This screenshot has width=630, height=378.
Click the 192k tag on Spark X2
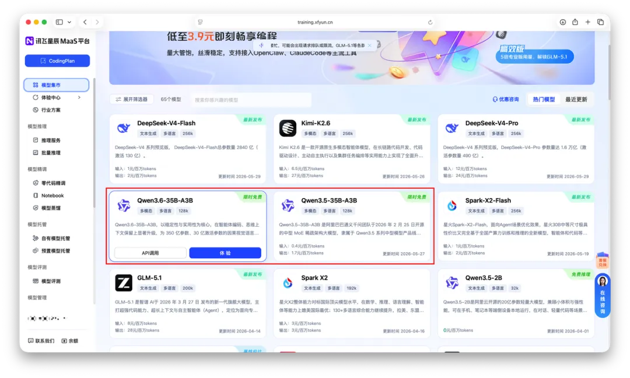pos(352,288)
